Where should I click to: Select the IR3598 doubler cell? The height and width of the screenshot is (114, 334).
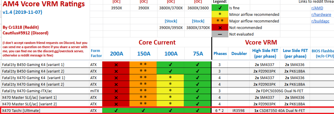point(239,110)
